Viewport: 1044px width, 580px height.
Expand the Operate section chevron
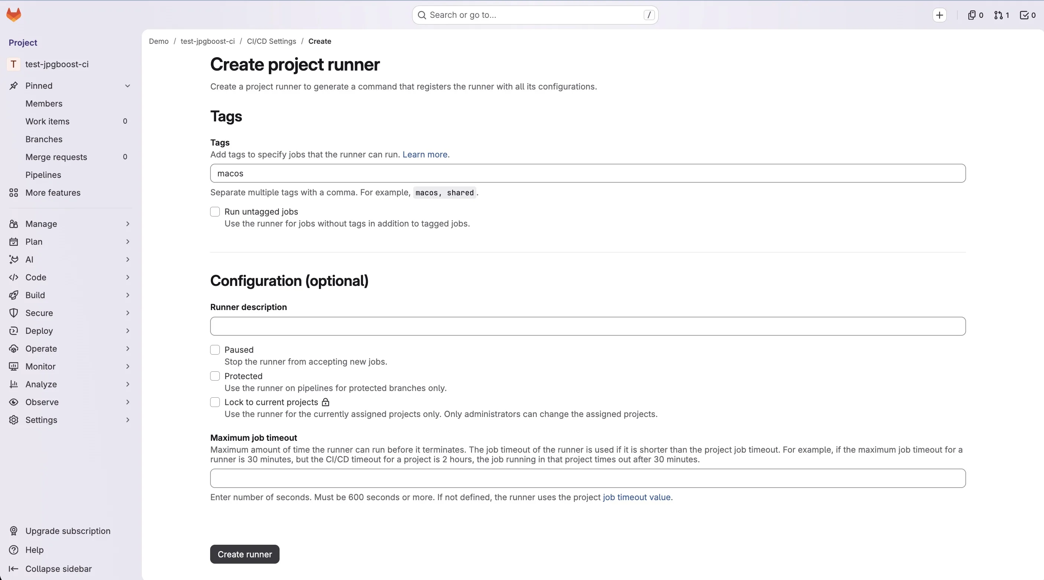128,349
